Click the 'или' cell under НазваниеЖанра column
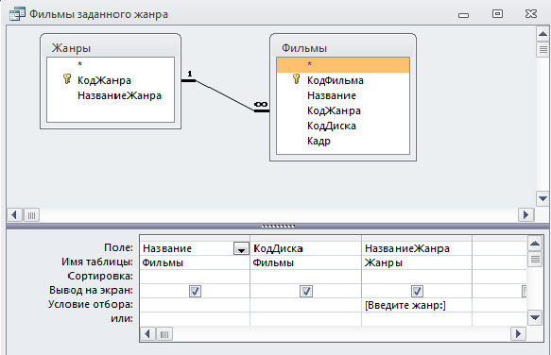Image resolution: width=551 pixels, height=355 pixels. (x=417, y=319)
